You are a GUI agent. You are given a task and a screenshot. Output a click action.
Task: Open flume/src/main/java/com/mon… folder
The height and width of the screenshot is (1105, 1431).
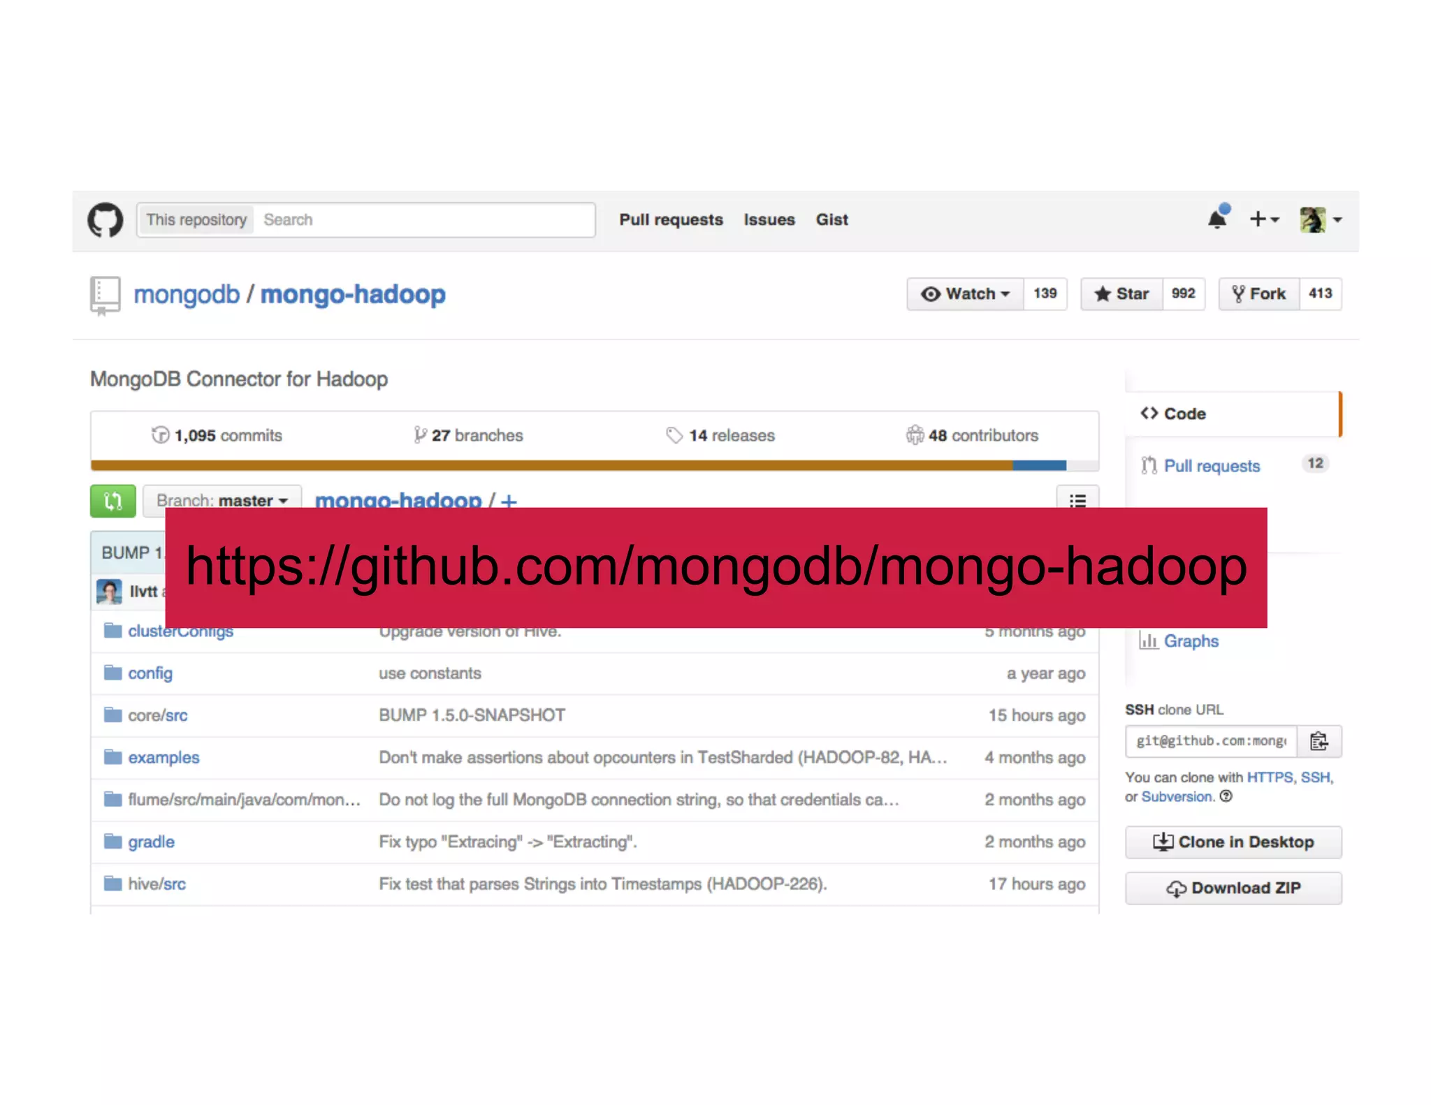pyautogui.click(x=244, y=800)
